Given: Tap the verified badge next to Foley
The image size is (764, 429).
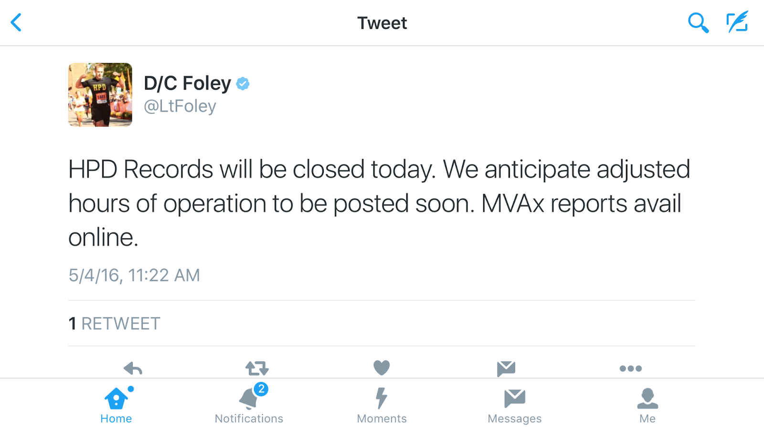Looking at the screenshot, I should [243, 83].
